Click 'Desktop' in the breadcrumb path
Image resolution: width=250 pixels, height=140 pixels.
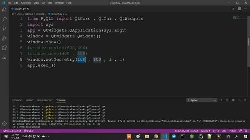(x=40, y=14)
